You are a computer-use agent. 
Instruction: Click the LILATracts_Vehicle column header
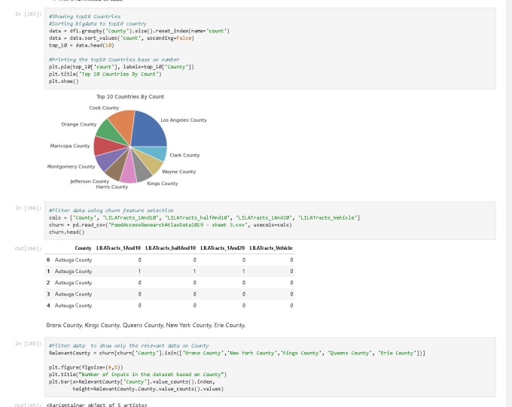(x=271, y=248)
